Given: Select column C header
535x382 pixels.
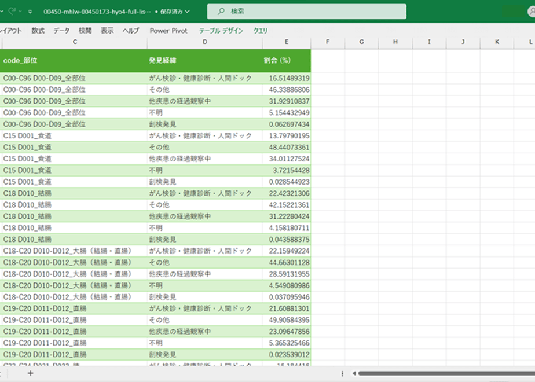Looking at the screenshot, I should pyautogui.click(x=75, y=42).
